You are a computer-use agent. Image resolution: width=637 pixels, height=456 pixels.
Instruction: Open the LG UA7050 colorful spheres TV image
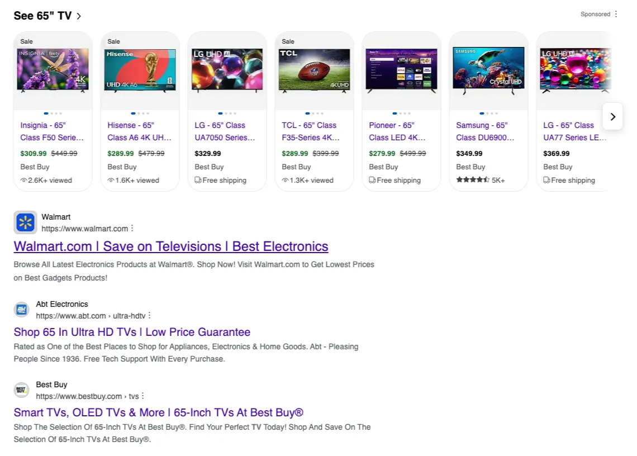[x=227, y=70]
